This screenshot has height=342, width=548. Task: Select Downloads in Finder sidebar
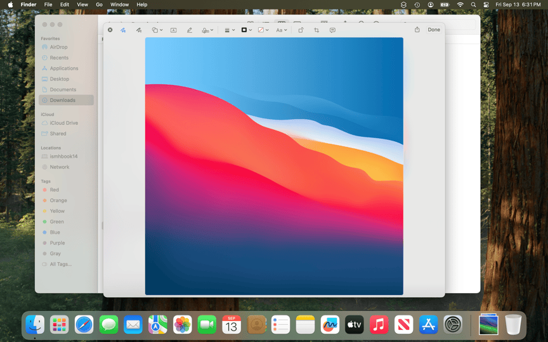(66, 100)
